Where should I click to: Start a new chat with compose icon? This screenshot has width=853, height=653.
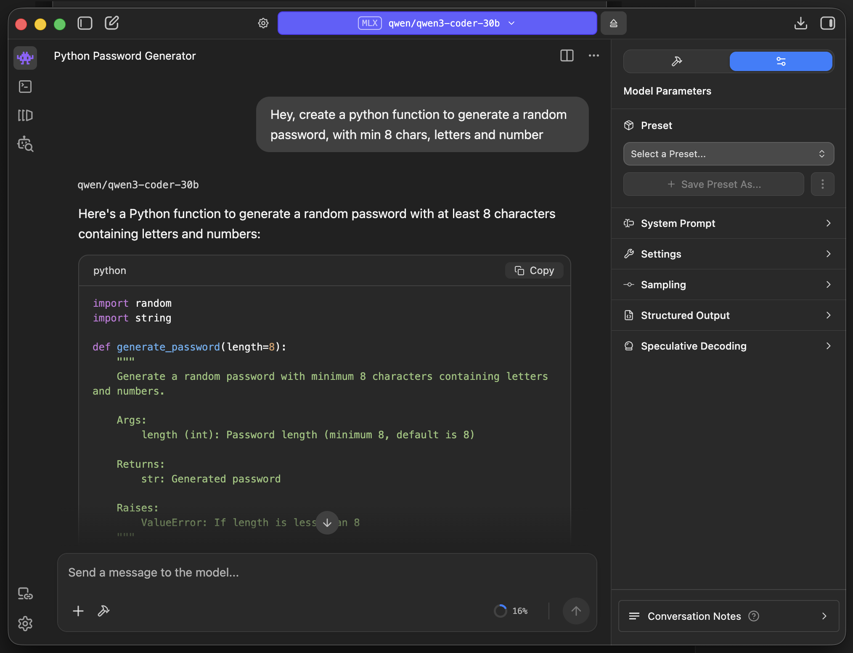(112, 23)
